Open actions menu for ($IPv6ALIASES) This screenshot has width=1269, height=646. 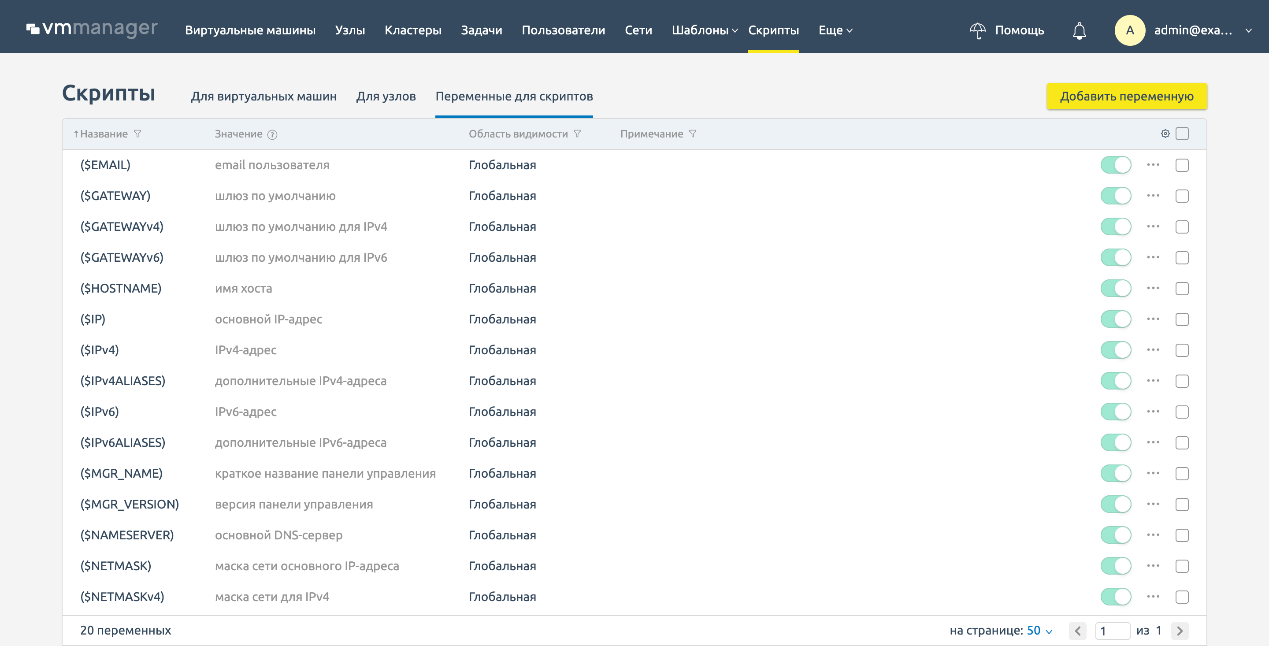[x=1153, y=442]
